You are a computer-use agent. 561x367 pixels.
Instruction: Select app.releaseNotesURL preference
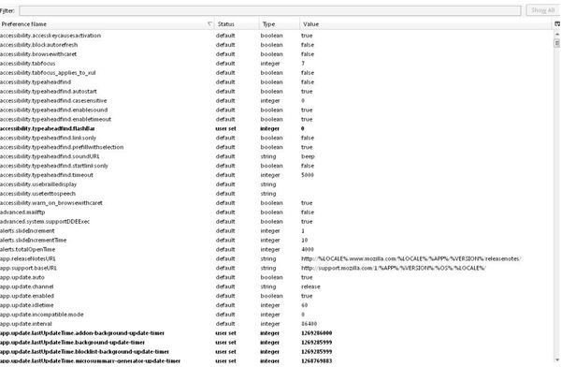coord(277,259)
